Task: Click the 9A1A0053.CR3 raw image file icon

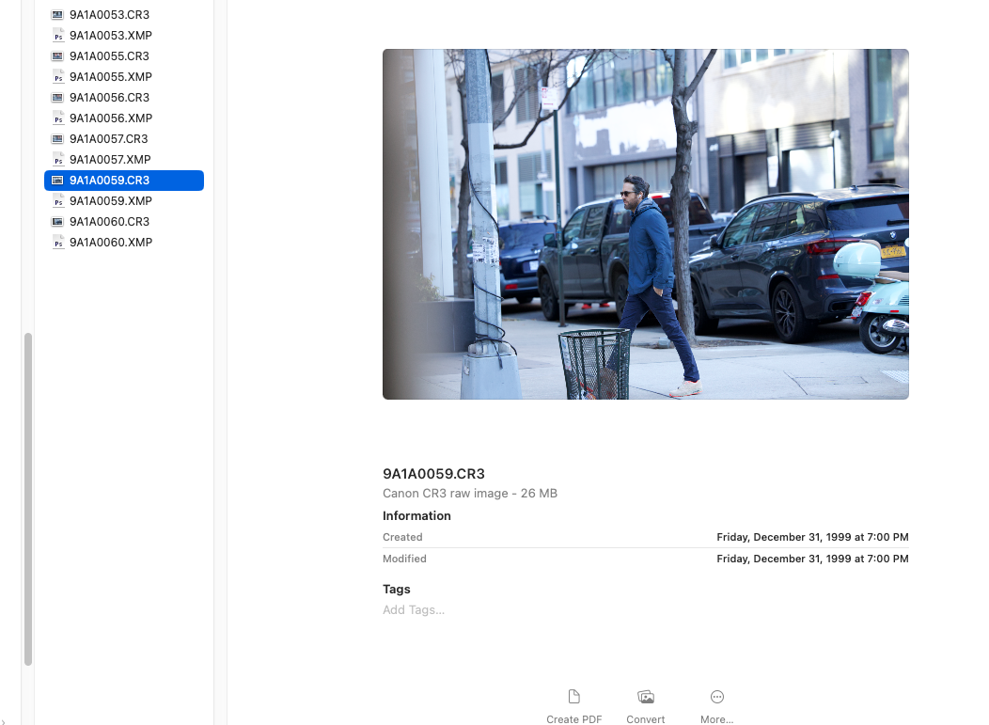Action: click(x=57, y=14)
